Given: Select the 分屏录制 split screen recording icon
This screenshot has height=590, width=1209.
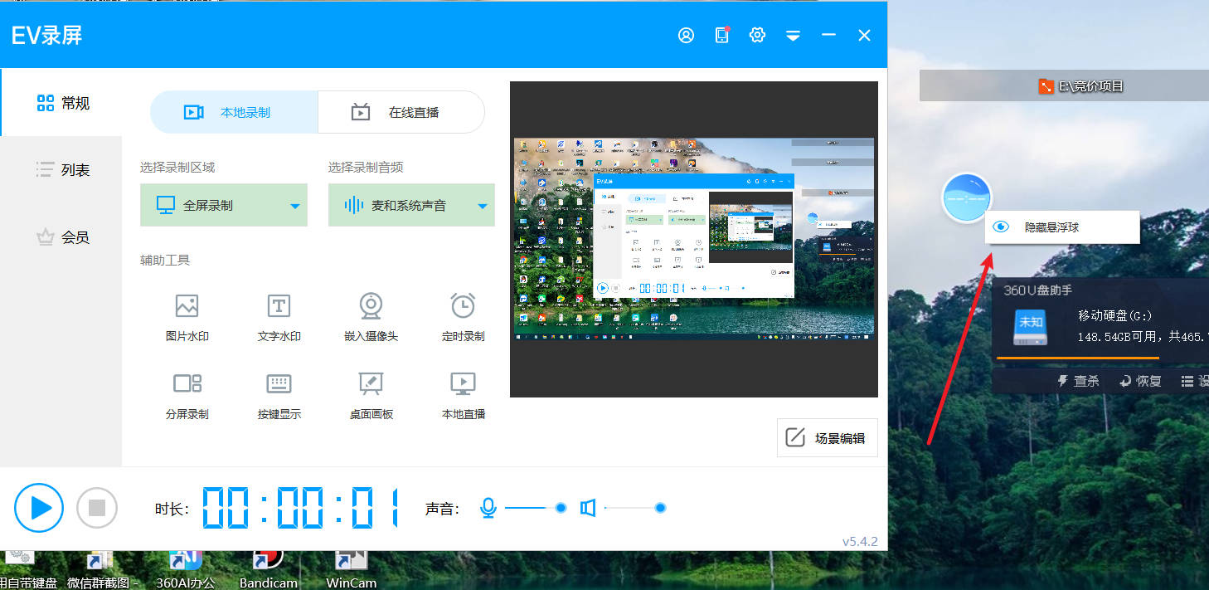Looking at the screenshot, I should pyautogui.click(x=187, y=383).
